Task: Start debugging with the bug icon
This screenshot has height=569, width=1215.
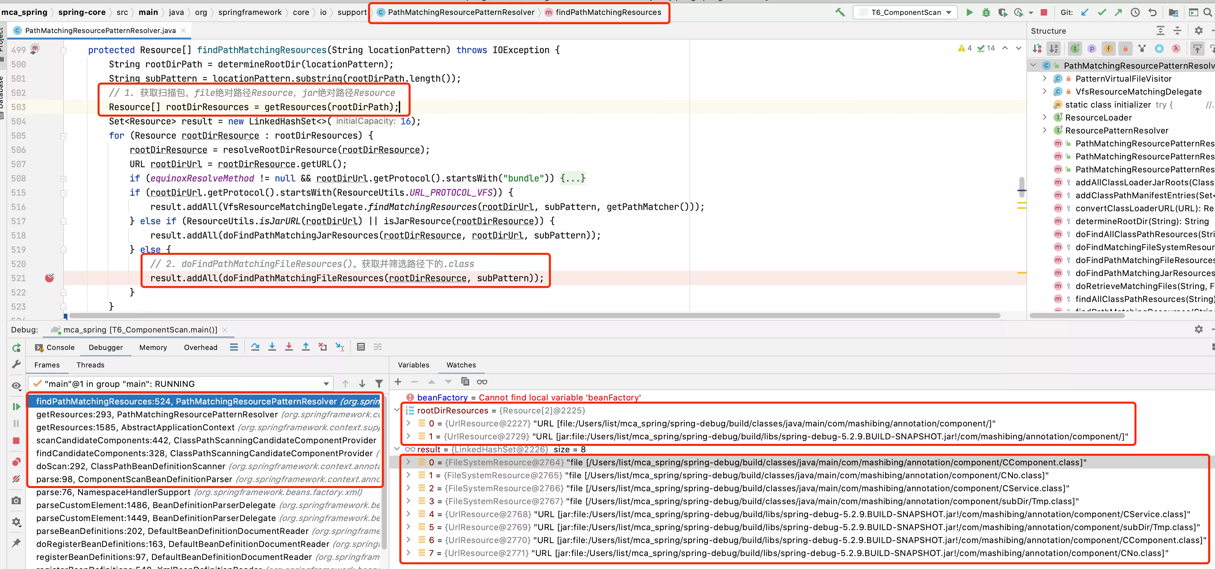Action: (x=986, y=12)
